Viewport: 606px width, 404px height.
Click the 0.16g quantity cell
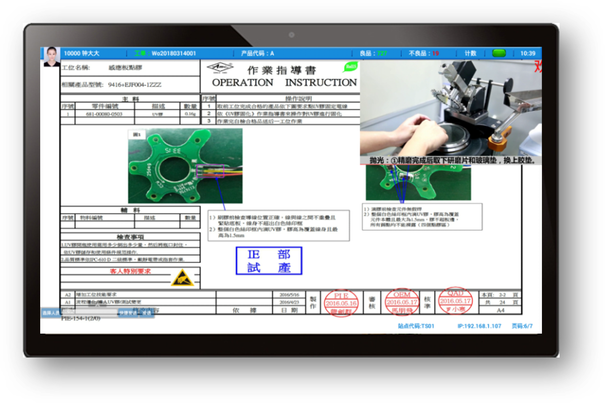coord(190,114)
